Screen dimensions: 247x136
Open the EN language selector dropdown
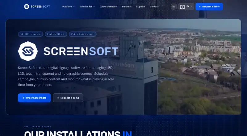coord(186,6)
